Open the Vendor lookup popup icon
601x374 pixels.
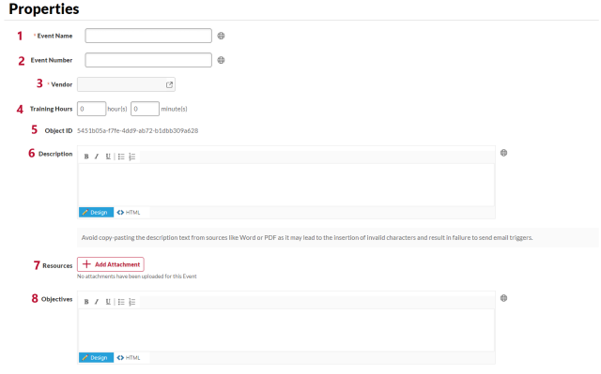169,84
